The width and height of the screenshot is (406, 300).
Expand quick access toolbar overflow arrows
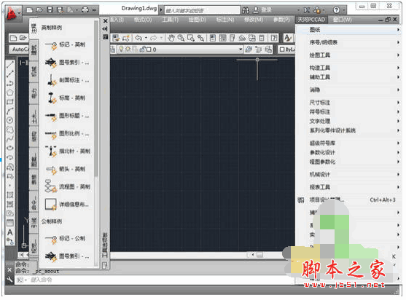point(94,10)
